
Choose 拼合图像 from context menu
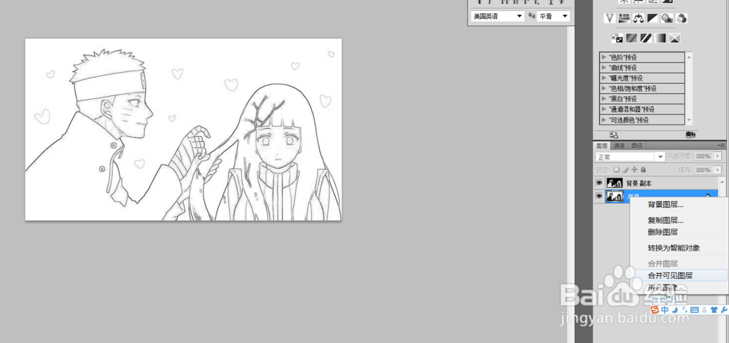(x=663, y=288)
